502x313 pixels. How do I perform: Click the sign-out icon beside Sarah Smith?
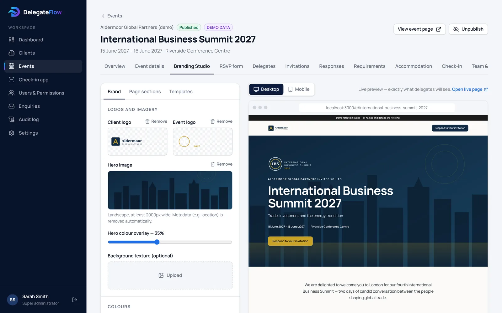coord(75,300)
